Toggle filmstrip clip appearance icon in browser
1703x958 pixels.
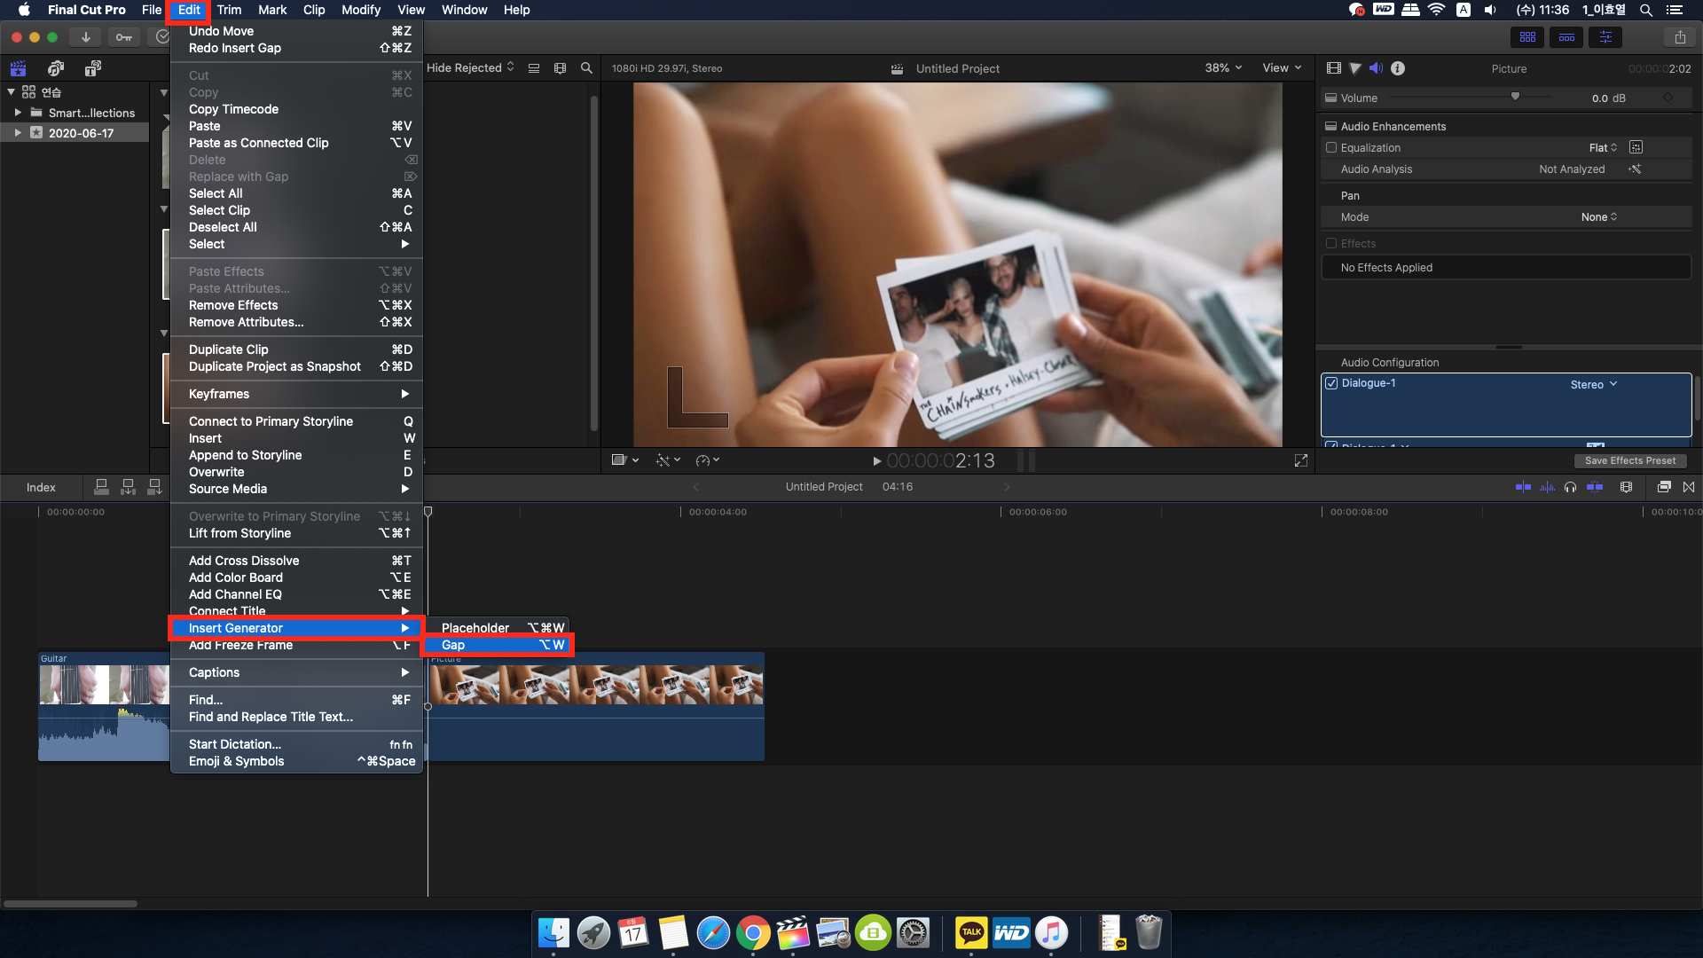pyautogui.click(x=560, y=68)
